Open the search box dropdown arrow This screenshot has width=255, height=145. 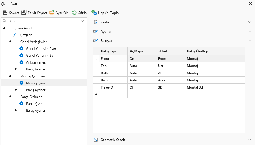click(83, 21)
